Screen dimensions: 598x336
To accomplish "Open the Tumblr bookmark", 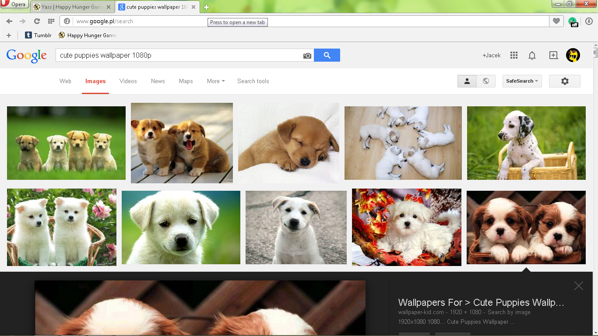I will coord(38,35).
